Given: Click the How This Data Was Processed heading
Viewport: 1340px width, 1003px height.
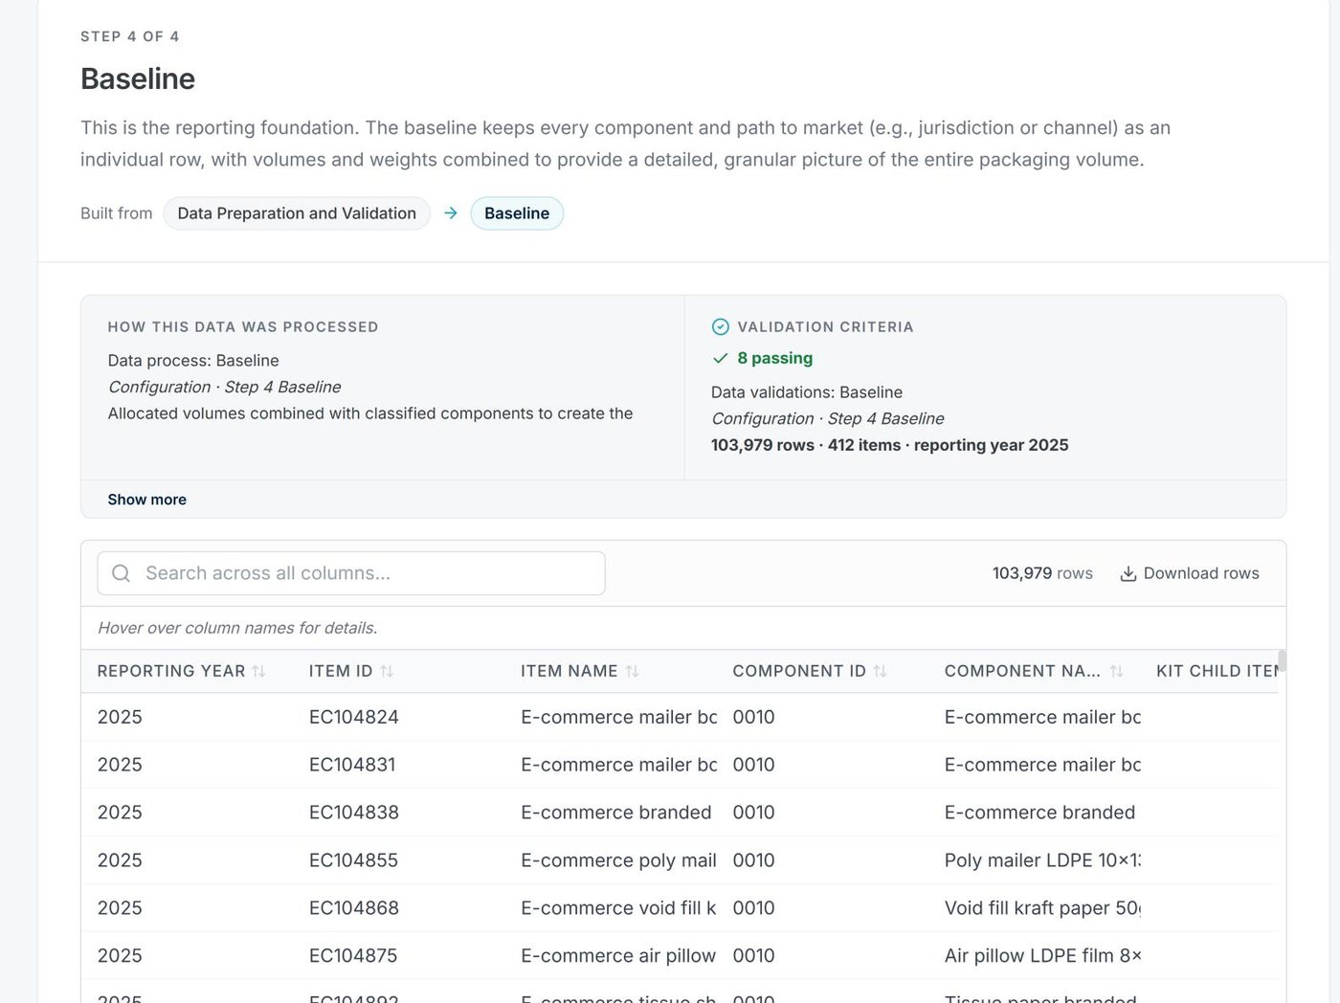Looking at the screenshot, I should (x=243, y=327).
